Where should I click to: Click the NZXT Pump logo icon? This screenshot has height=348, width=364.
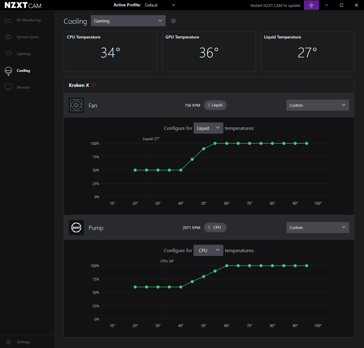coord(76,227)
